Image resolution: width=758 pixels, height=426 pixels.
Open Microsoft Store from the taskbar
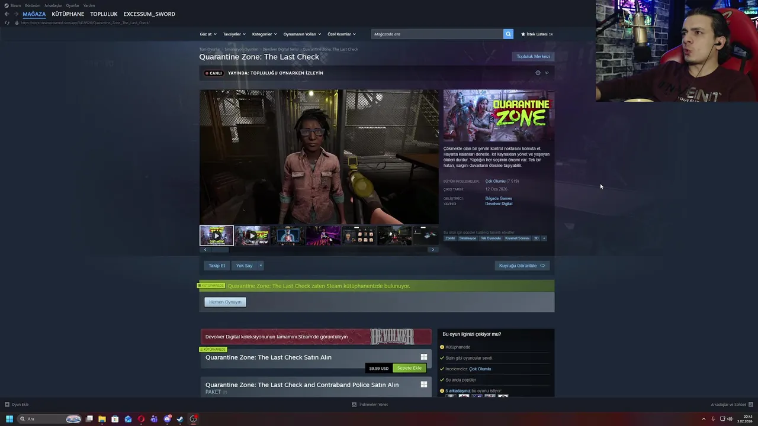(x=115, y=419)
